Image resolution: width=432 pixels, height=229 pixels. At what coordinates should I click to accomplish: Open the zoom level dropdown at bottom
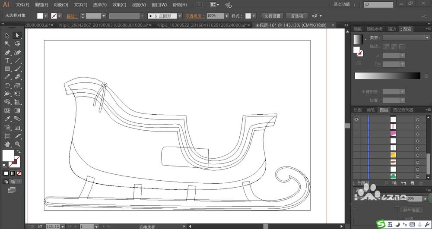pos(63,226)
